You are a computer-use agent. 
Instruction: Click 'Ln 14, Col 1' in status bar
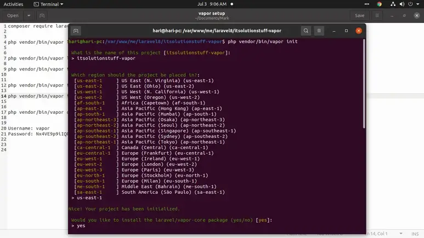click(377, 234)
